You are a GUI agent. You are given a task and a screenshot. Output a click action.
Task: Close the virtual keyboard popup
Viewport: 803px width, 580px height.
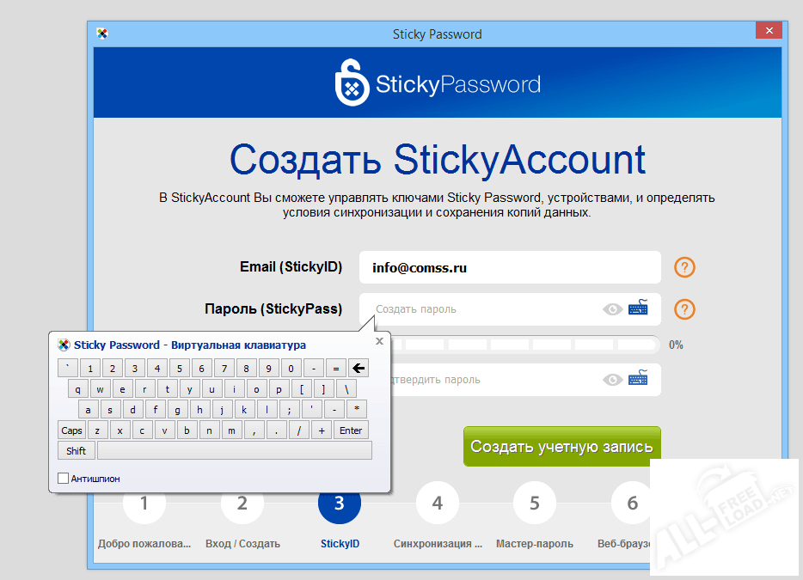coord(379,341)
